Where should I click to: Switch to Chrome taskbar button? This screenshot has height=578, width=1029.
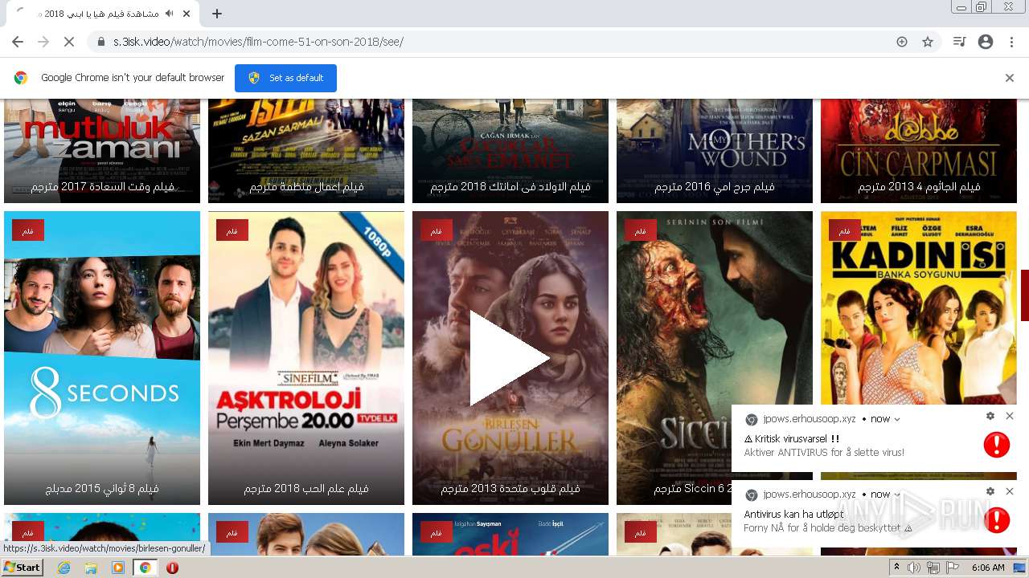pyautogui.click(x=145, y=568)
